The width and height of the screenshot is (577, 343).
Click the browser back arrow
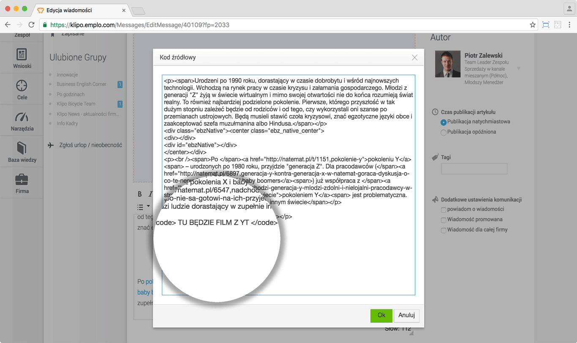[8, 25]
